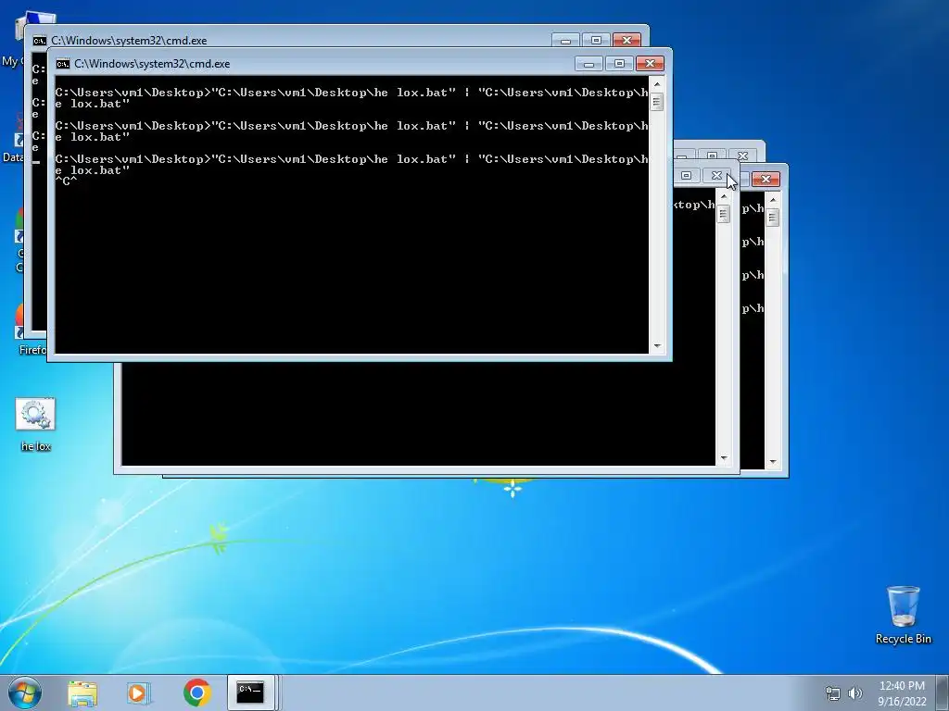The image size is (949, 711).
Task: Click the Show desktop button
Action: click(943, 692)
